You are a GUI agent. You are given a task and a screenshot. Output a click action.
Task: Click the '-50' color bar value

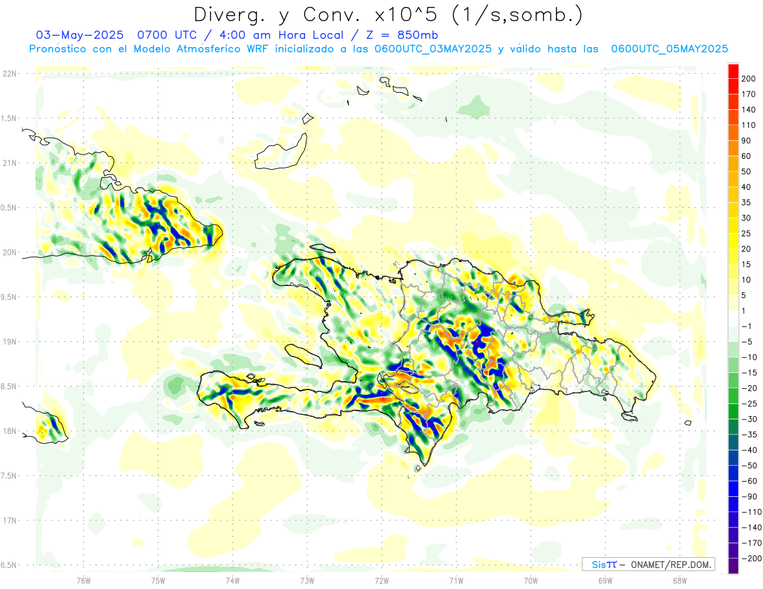[751, 466]
